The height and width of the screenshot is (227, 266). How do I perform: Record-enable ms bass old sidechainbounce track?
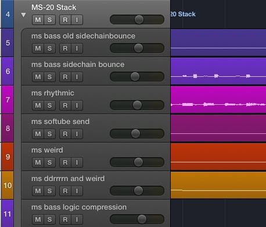coord(65,48)
